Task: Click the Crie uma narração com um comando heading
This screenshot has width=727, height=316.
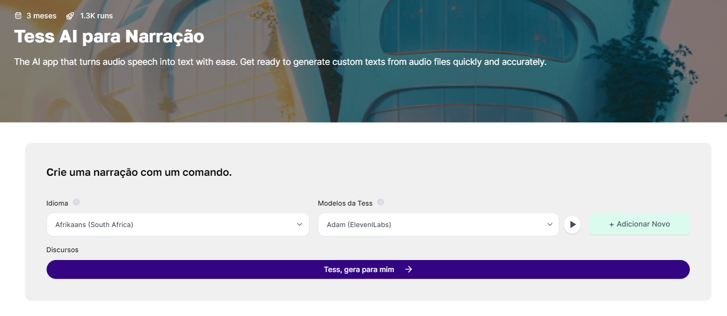Action: coord(139,172)
